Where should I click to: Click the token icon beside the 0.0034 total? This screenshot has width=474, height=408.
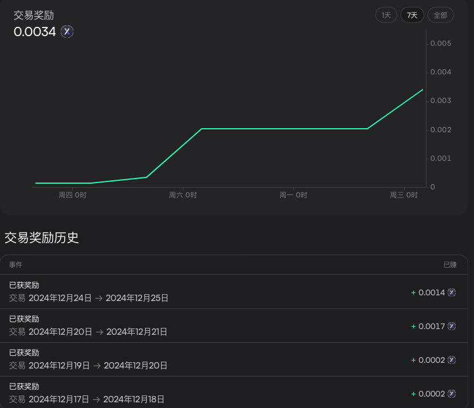pyautogui.click(x=67, y=31)
